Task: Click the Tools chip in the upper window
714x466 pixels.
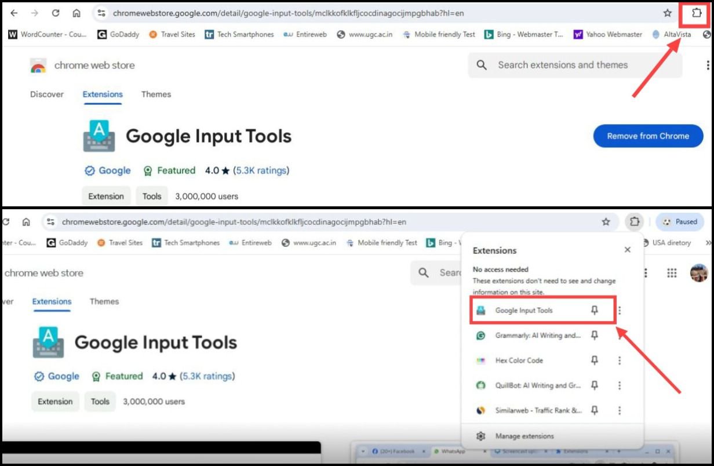Action: tap(152, 196)
